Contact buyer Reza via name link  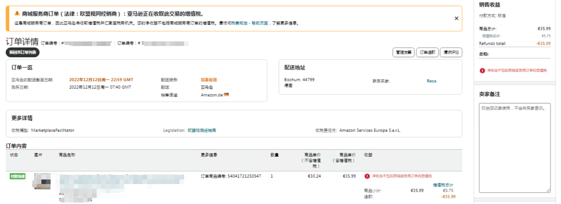click(431, 81)
